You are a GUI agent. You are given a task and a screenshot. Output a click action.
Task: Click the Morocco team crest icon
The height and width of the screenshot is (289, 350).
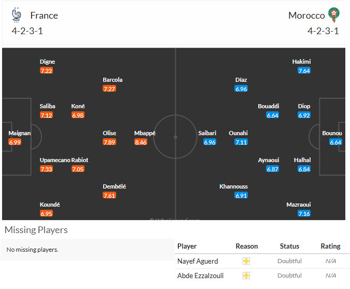click(x=334, y=15)
